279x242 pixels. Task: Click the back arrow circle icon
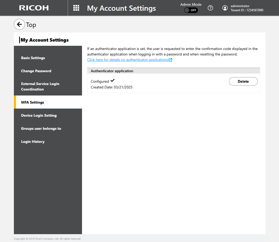point(19,25)
